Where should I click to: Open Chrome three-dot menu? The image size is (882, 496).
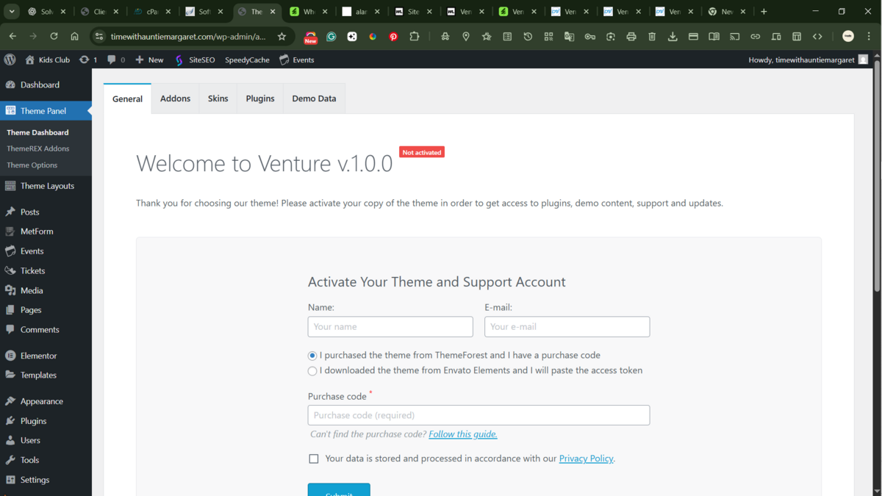coord(869,36)
